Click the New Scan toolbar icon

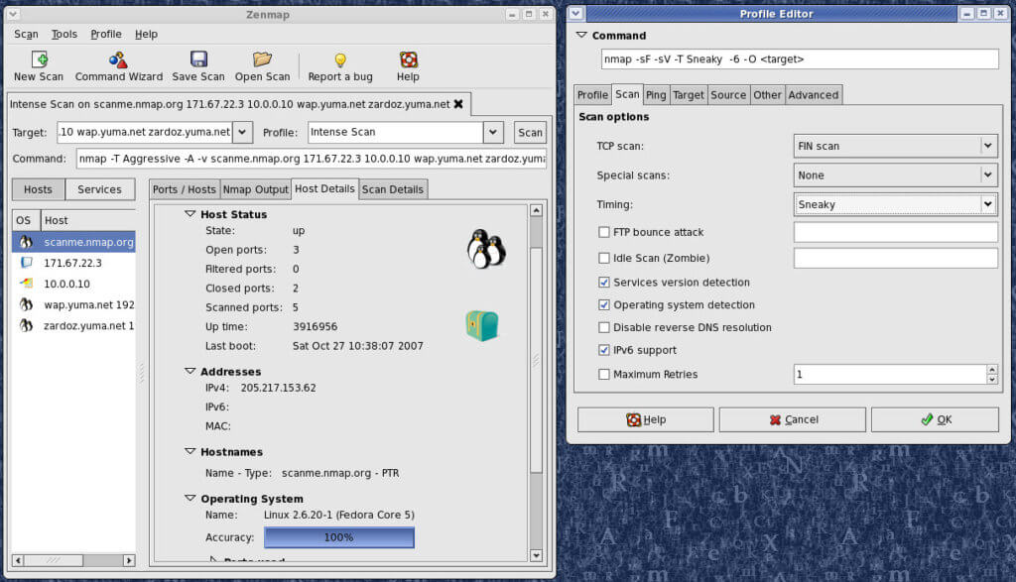[x=39, y=59]
